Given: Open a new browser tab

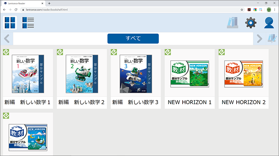Looking at the screenshot, I should [49, 3].
